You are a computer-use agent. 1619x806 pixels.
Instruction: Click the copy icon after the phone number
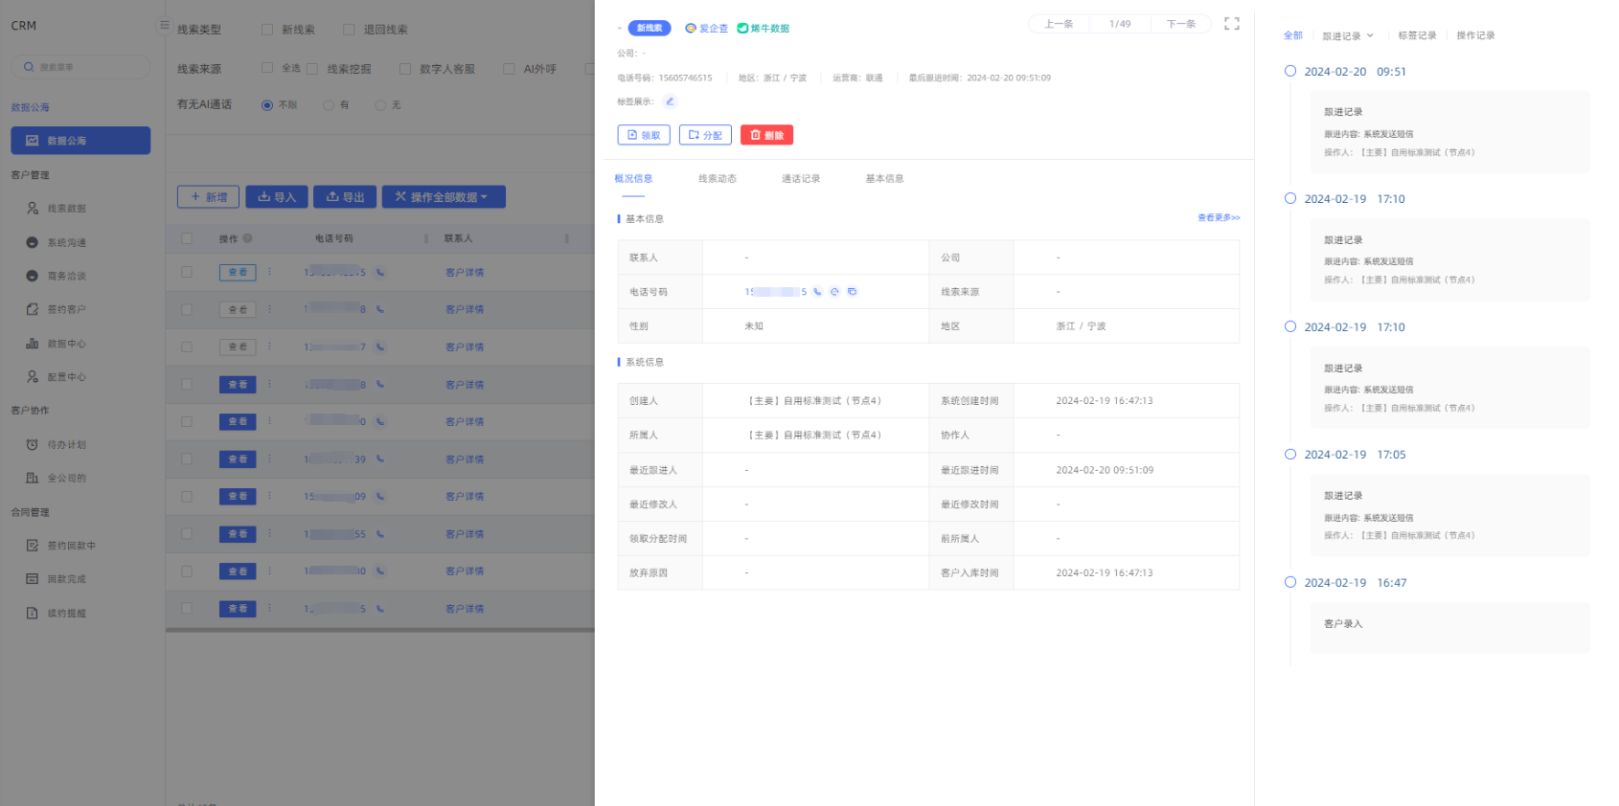tap(852, 292)
